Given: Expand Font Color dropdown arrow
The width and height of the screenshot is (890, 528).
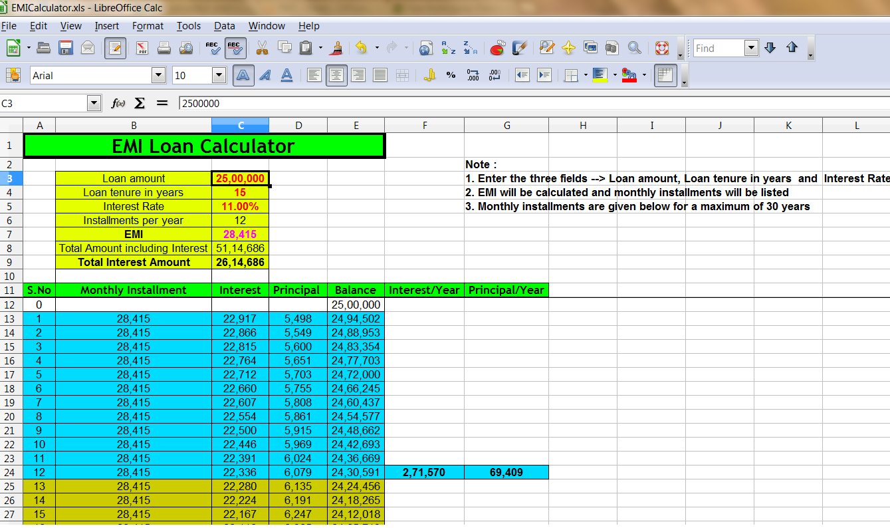Looking at the screenshot, I should 644,75.
